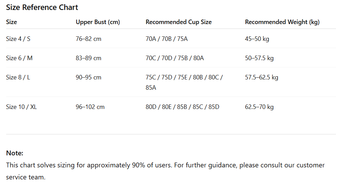Click the 90–95 cm bust measurement
Image resolution: width=339 pixels, height=188 pixels.
tap(88, 77)
